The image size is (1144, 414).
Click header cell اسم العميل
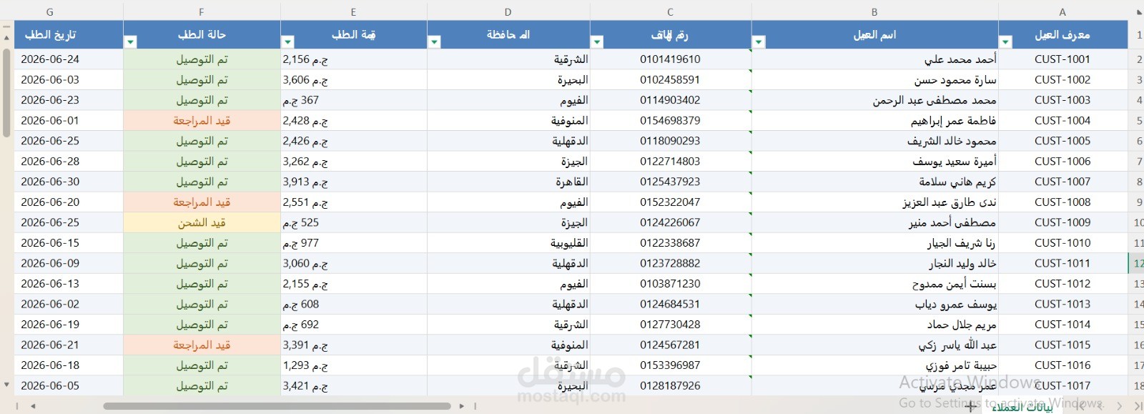coord(874,34)
